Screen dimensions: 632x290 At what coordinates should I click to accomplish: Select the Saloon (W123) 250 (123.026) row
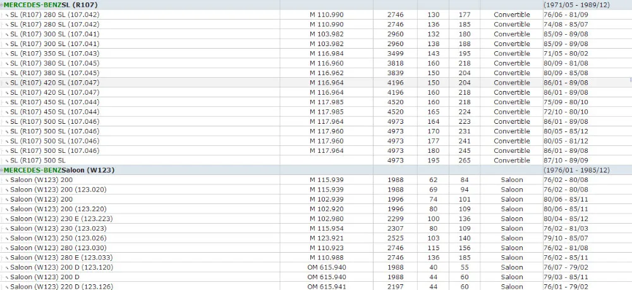pyautogui.click(x=316, y=238)
